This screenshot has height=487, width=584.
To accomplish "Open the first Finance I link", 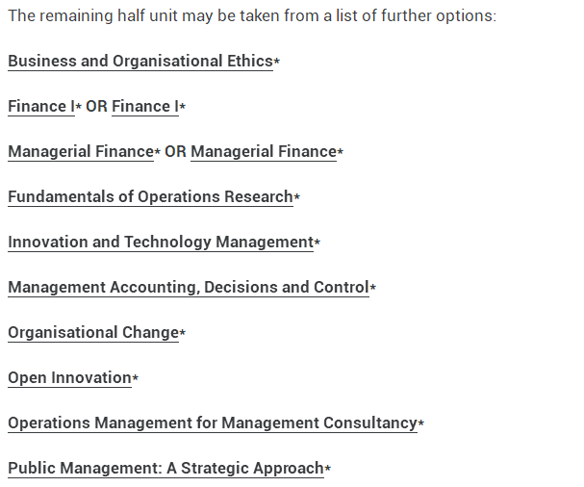I will point(41,107).
